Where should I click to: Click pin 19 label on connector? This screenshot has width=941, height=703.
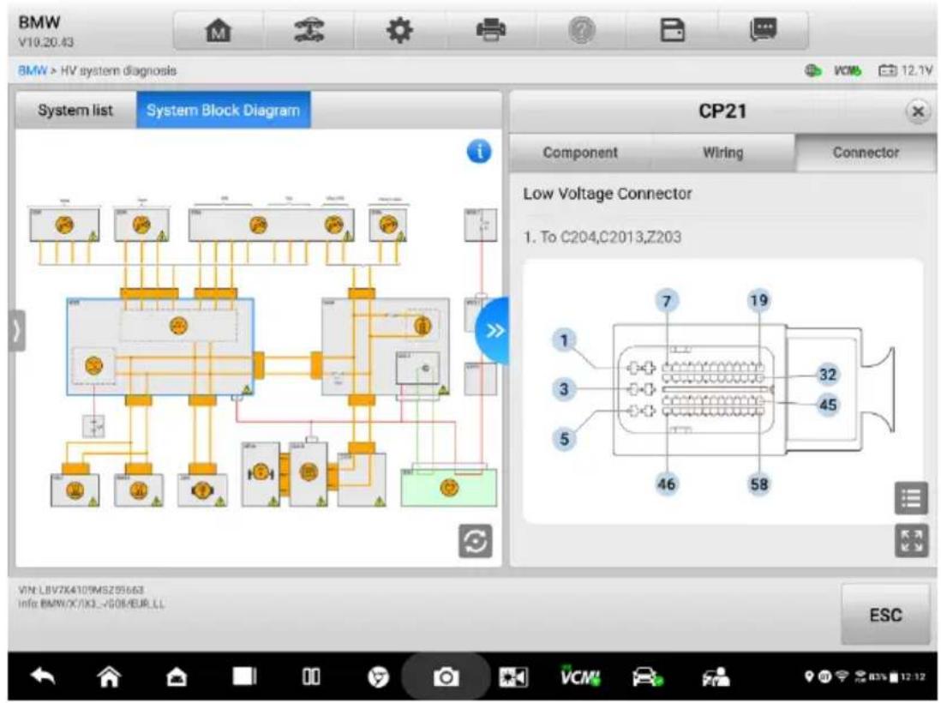759,300
